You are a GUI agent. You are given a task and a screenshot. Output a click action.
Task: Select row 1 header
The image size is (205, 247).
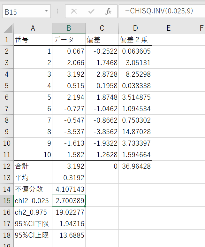point(7,40)
